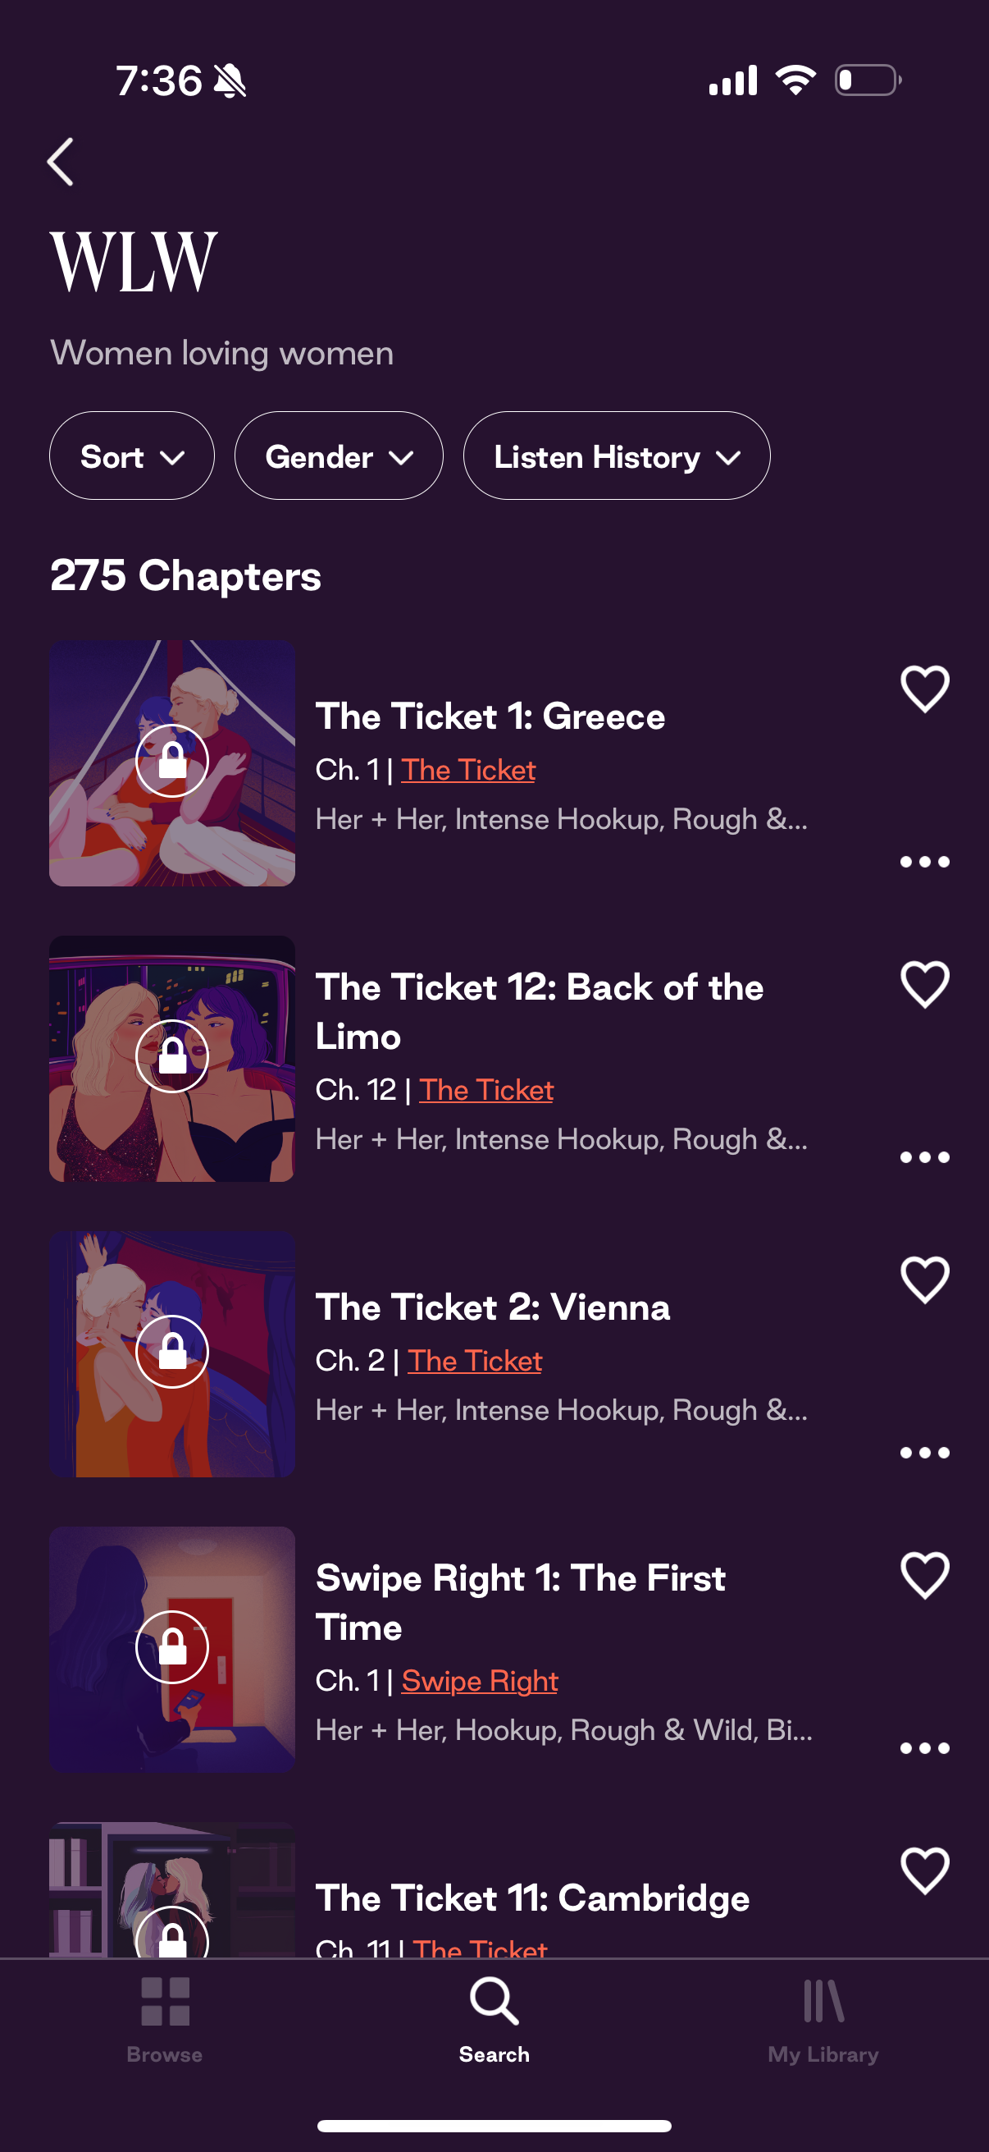Expand the Gender filter dropdown
989x2152 pixels.
(338, 456)
